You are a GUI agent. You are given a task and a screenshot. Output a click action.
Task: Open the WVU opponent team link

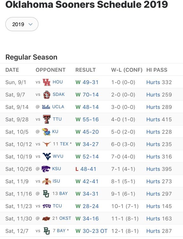[58, 156]
